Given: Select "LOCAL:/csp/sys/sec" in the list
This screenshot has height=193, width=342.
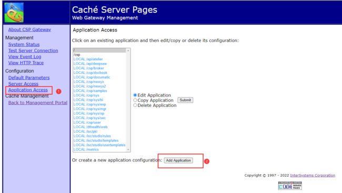Looking at the screenshot, I should [99, 118].
